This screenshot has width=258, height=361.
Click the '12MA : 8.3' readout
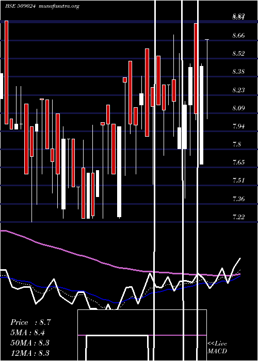click(x=30, y=353)
